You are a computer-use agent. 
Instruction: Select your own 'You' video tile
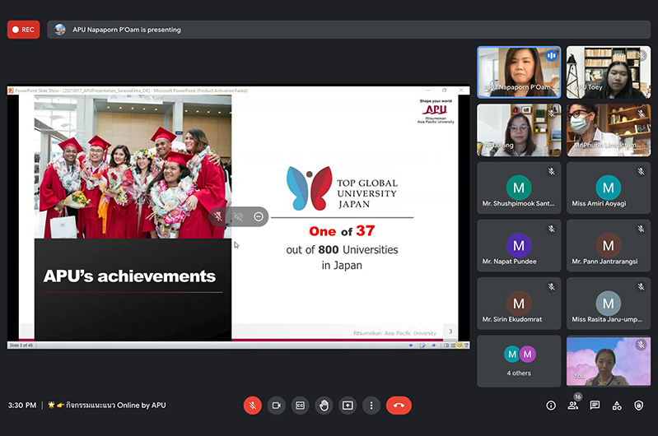(609, 361)
